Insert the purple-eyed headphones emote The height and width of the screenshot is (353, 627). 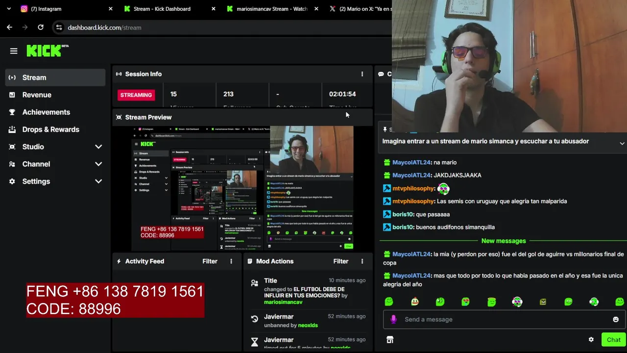(517, 302)
